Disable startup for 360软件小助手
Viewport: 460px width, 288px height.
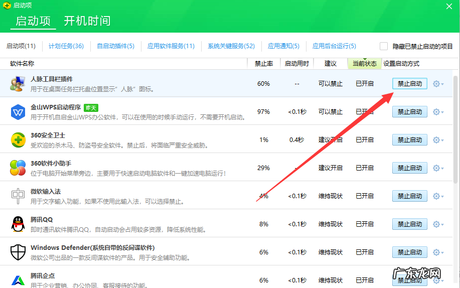(409, 168)
